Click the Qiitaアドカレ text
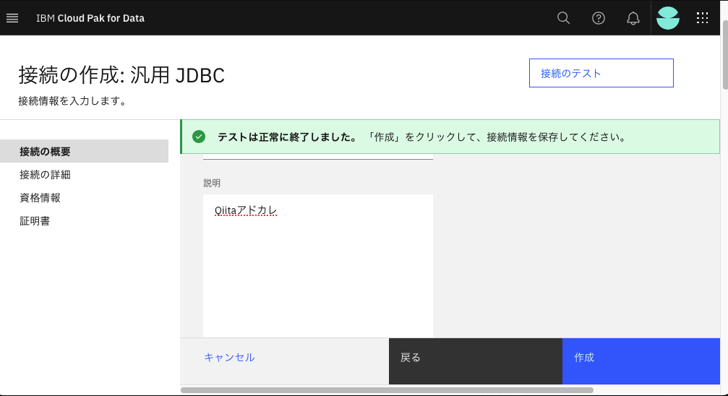Screen dimensions: 728x396 pyautogui.click(x=246, y=210)
